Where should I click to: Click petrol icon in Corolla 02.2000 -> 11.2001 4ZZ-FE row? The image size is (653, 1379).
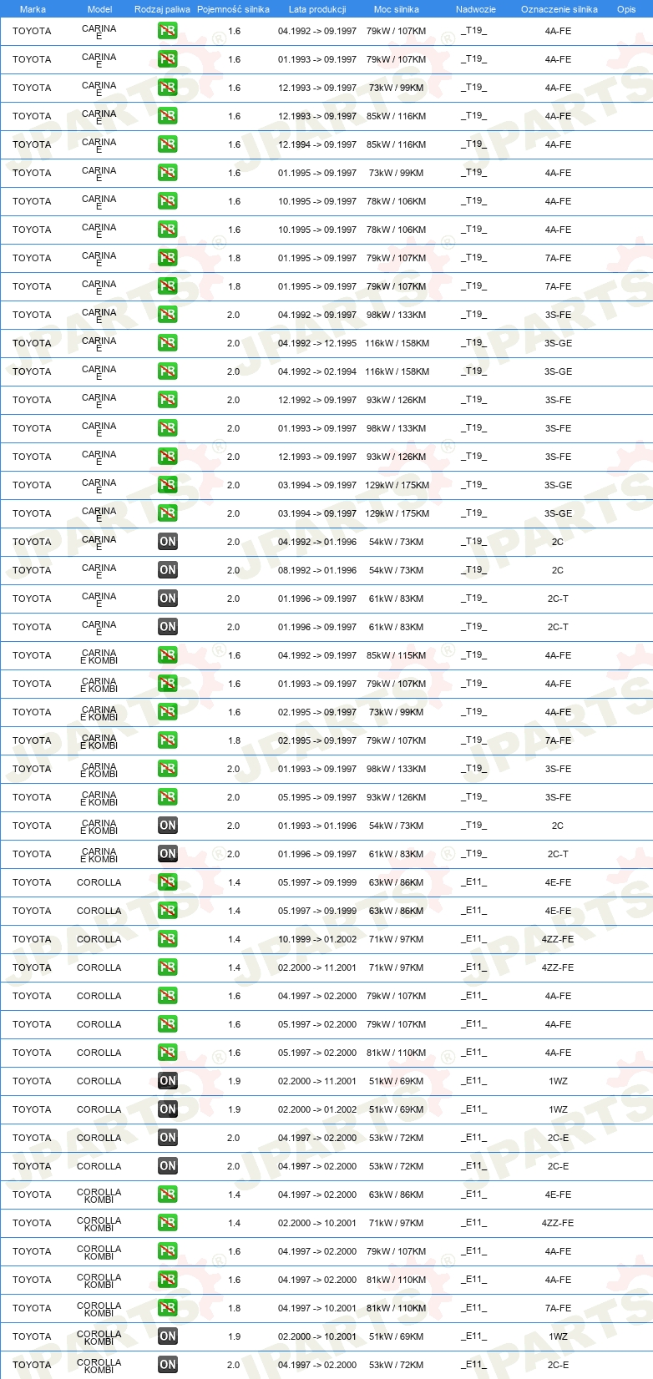[168, 967]
